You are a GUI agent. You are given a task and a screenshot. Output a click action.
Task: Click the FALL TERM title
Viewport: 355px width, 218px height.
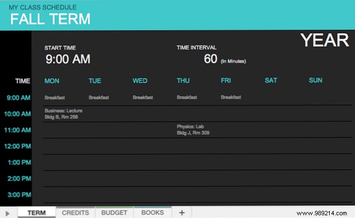[50, 19]
